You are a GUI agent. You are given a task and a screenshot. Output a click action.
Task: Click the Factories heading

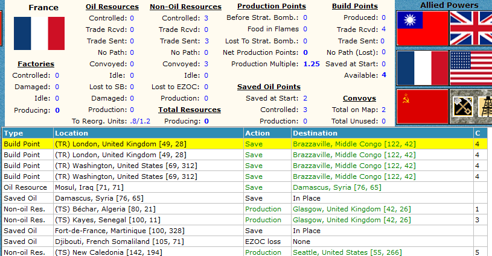click(36, 64)
